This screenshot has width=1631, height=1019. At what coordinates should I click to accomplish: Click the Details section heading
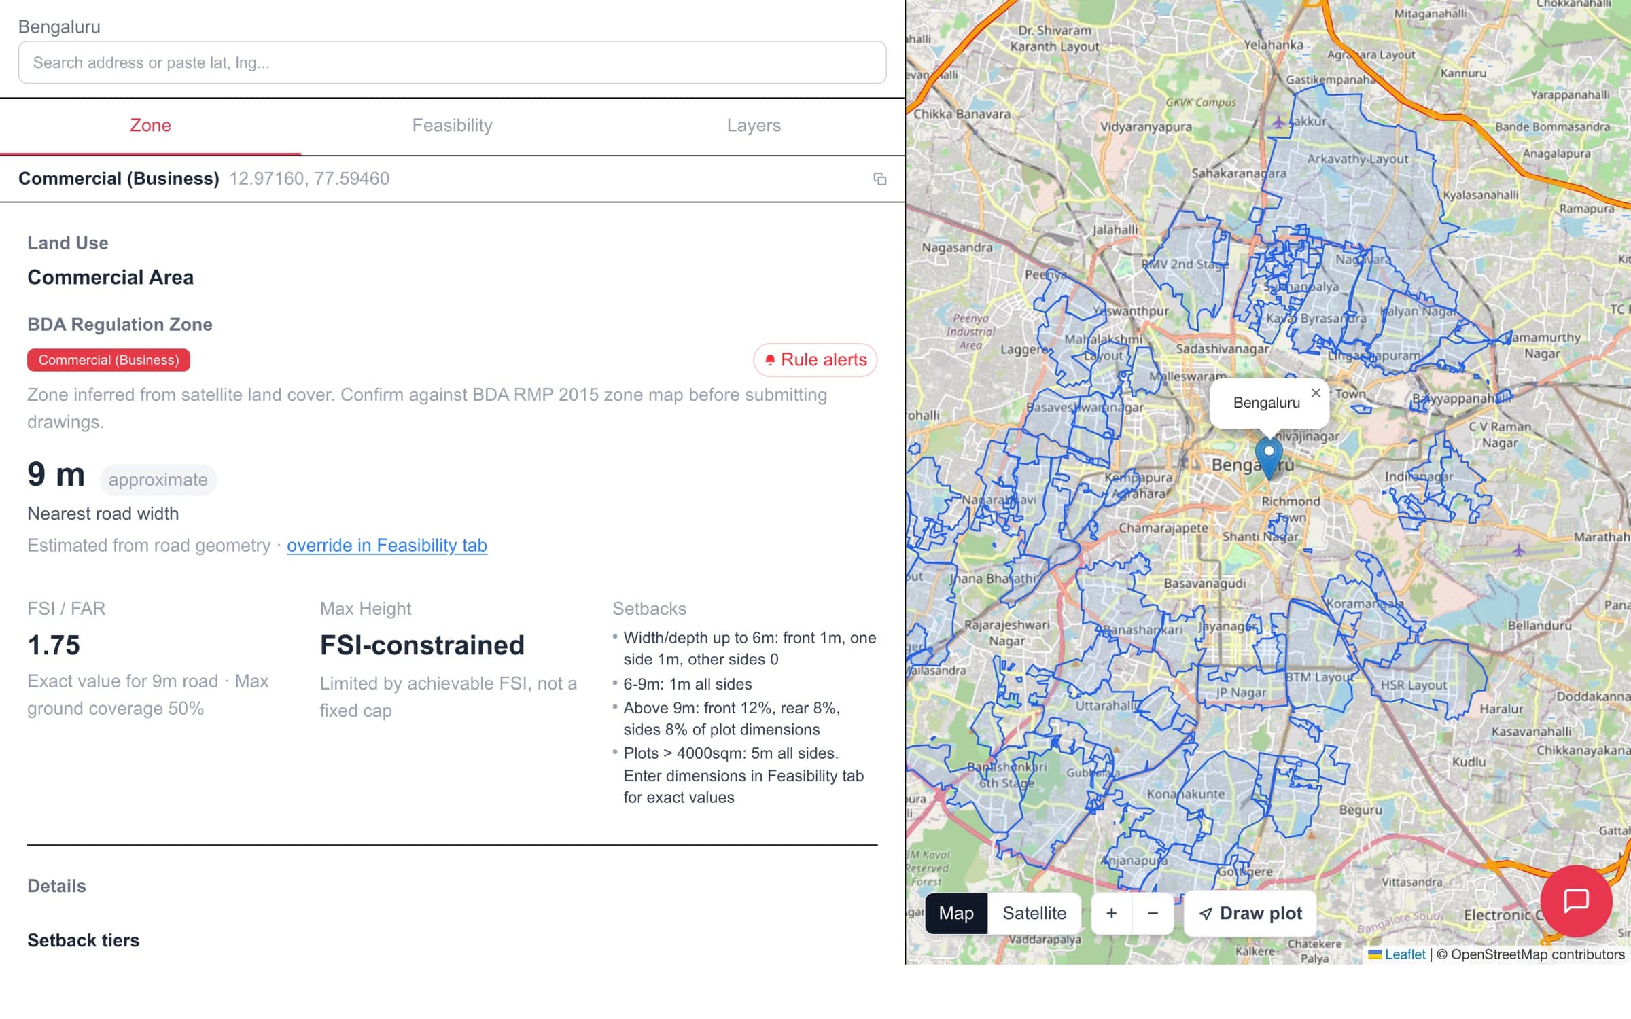point(56,886)
